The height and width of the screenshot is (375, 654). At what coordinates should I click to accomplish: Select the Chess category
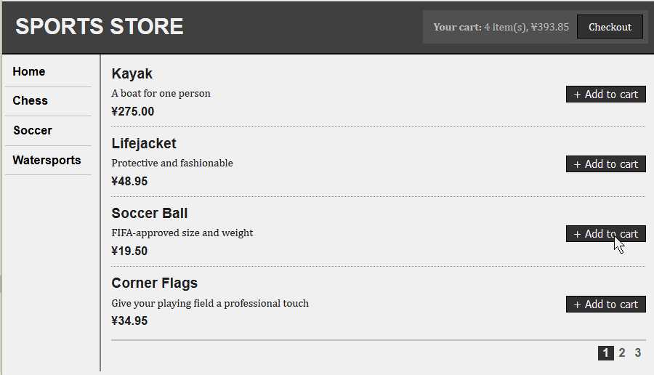point(31,101)
